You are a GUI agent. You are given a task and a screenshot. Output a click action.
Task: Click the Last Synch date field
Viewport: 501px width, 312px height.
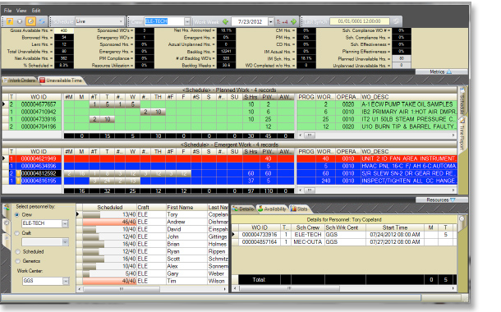tap(360, 21)
